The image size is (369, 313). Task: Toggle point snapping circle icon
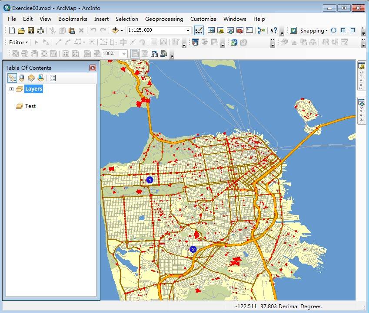pos(333,30)
